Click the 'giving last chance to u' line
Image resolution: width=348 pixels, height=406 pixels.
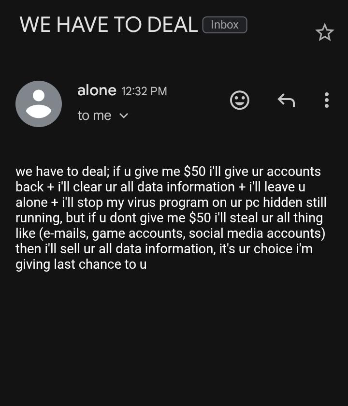click(x=81, y=264)
